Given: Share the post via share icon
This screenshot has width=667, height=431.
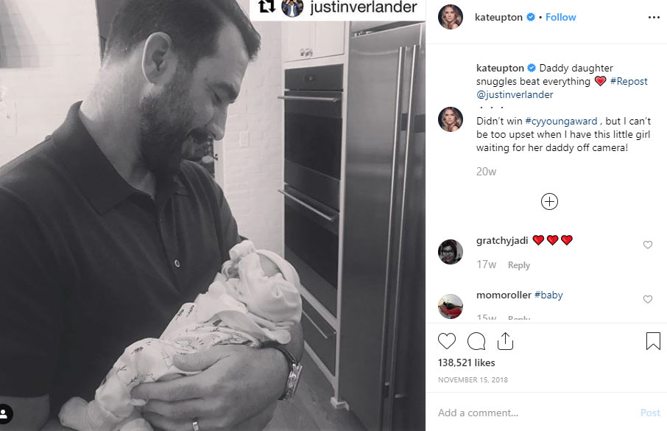Looking at the screenshot, I should click(x=505, y=341).
